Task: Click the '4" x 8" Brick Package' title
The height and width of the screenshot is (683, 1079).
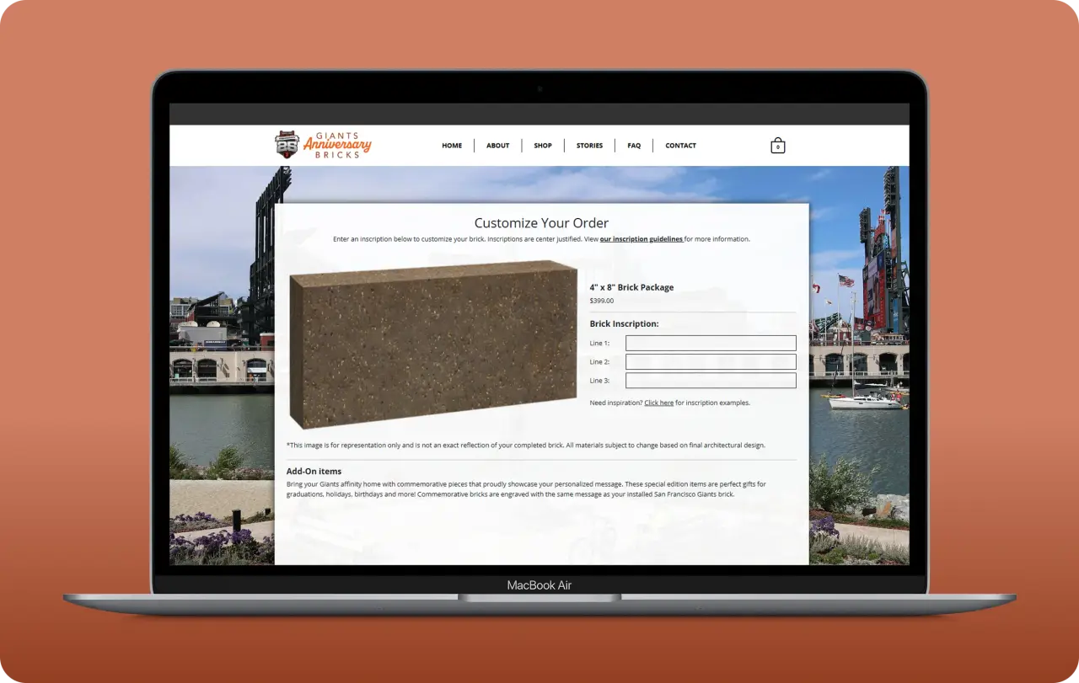Action: point(631,287)
